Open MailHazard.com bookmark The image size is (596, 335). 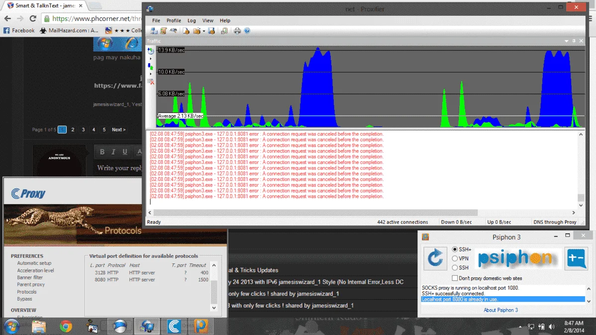click(x=69, y=30)
